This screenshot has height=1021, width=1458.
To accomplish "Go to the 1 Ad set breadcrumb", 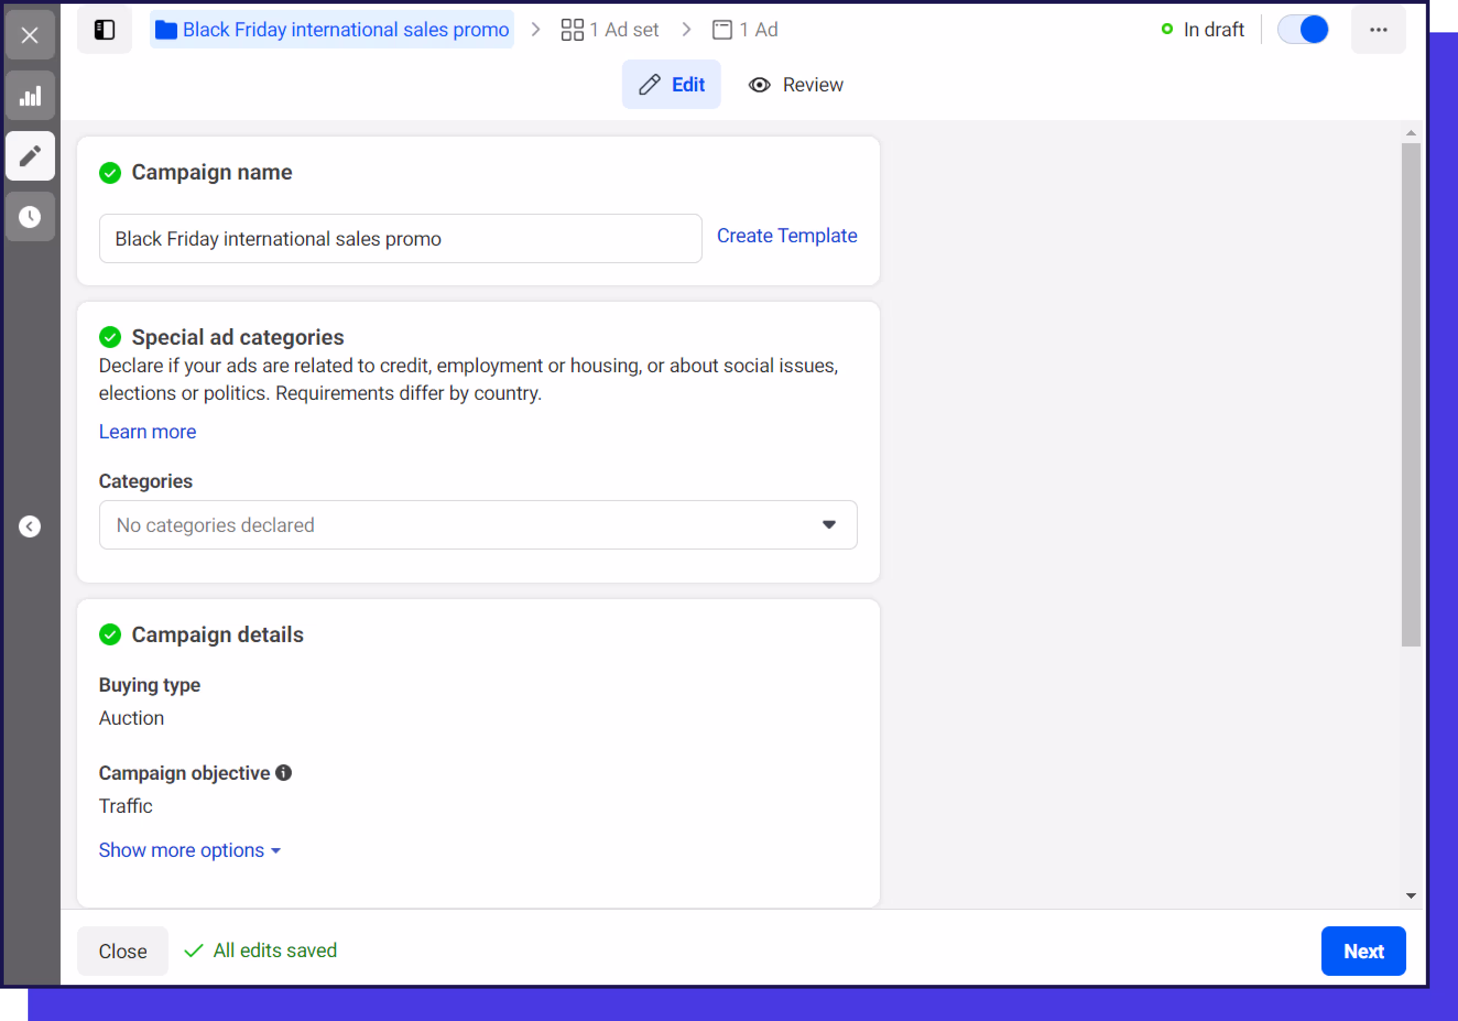I will [610, 29].
